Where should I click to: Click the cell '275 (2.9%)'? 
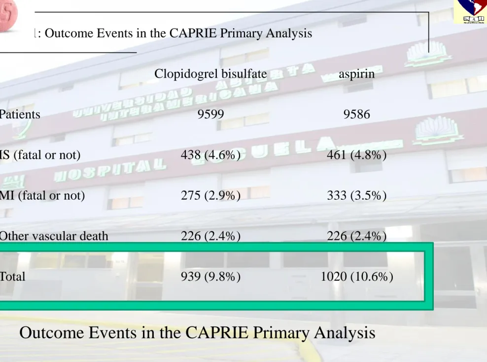point(210,195)
